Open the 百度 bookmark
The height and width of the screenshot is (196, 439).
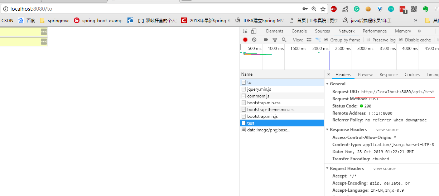tap(27, 20)
